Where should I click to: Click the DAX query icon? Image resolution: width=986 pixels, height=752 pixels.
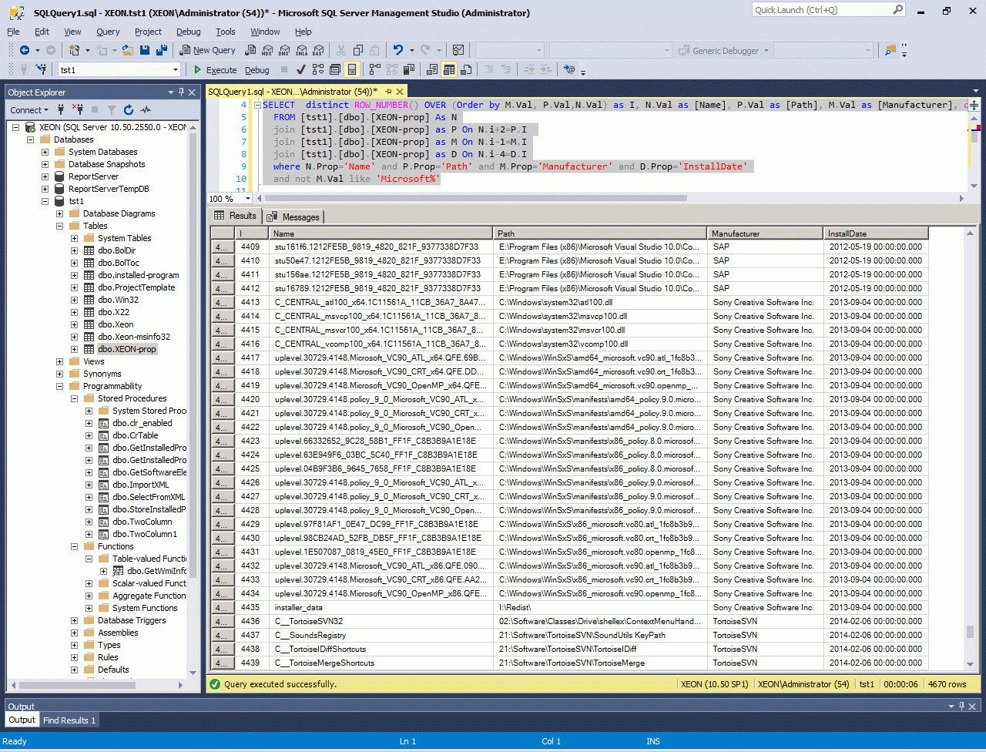click(x=317, y=50)
